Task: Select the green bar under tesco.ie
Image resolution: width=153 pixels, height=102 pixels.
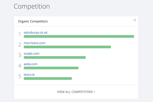Action: coord(48,78)
